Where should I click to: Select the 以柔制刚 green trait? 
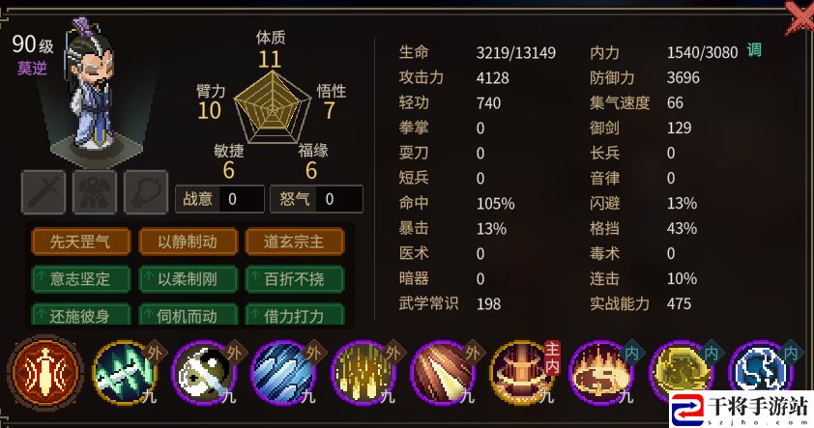pyautogui.click(x=188, y=279)
